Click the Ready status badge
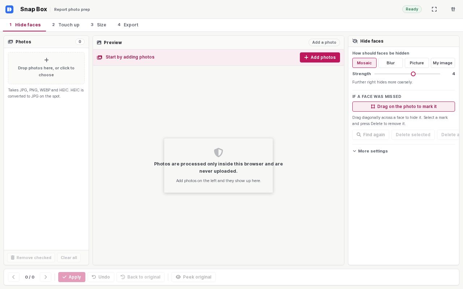The image size is (463, 289). tap(412, 9)
